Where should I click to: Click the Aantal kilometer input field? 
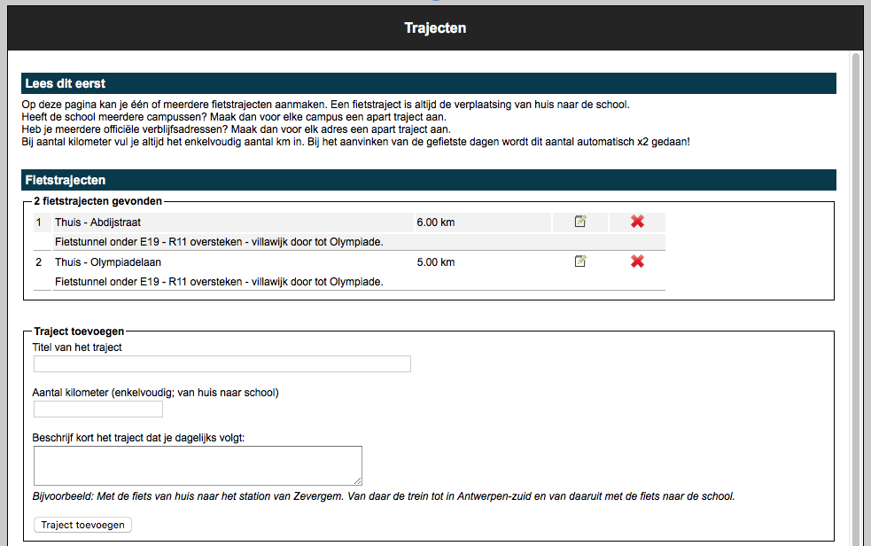(x=98, y=409)
